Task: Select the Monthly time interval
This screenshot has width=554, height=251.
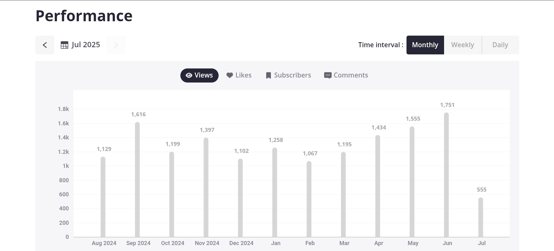Action: point(425,45)
